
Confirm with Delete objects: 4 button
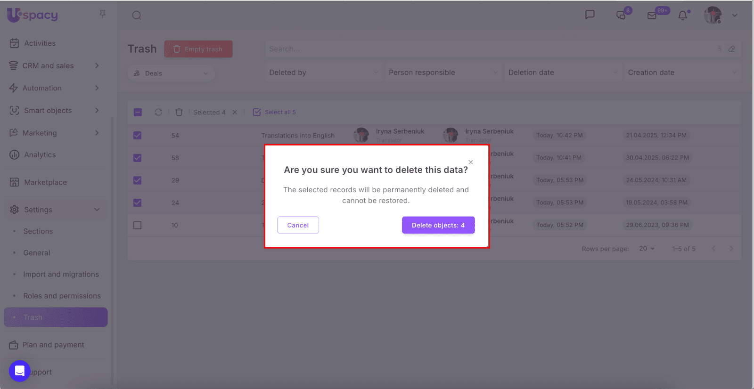pyautogui.click(x=438, y=225)
